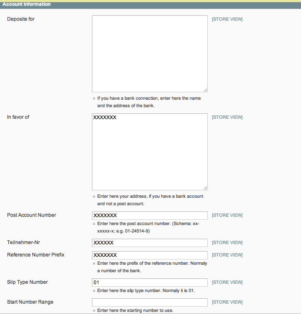Grab resize handle of Deposite for textarea
Viewport: 301px width, 314px height.
coord(206,90)
